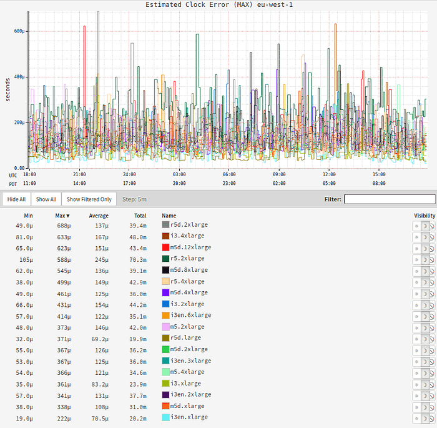Click the red m5d.12xlarge color swatch

pos(165,247)
